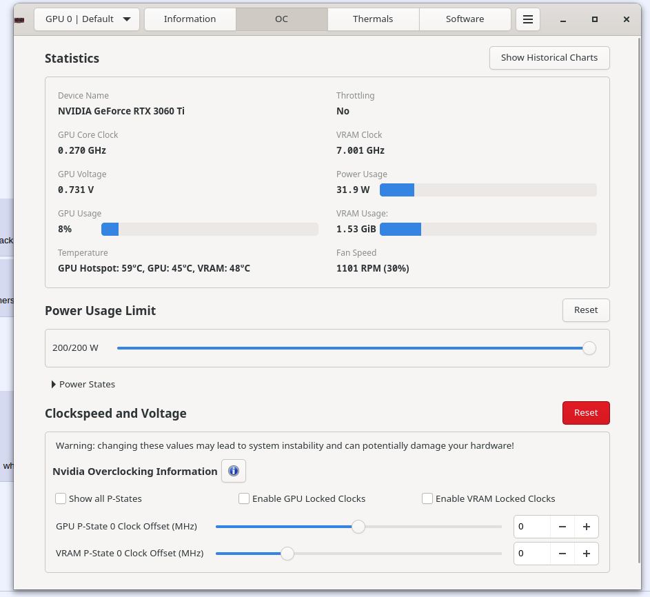Click the Power Usage Limit slider handle
650x597 pixels.
589,348
